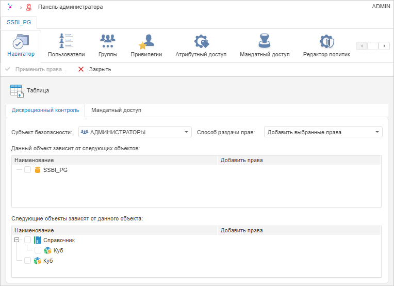The width and height of the screenshot is (394, 286).
Task: Select the SSBI_PG tab
Action: (x=19, y=23)
